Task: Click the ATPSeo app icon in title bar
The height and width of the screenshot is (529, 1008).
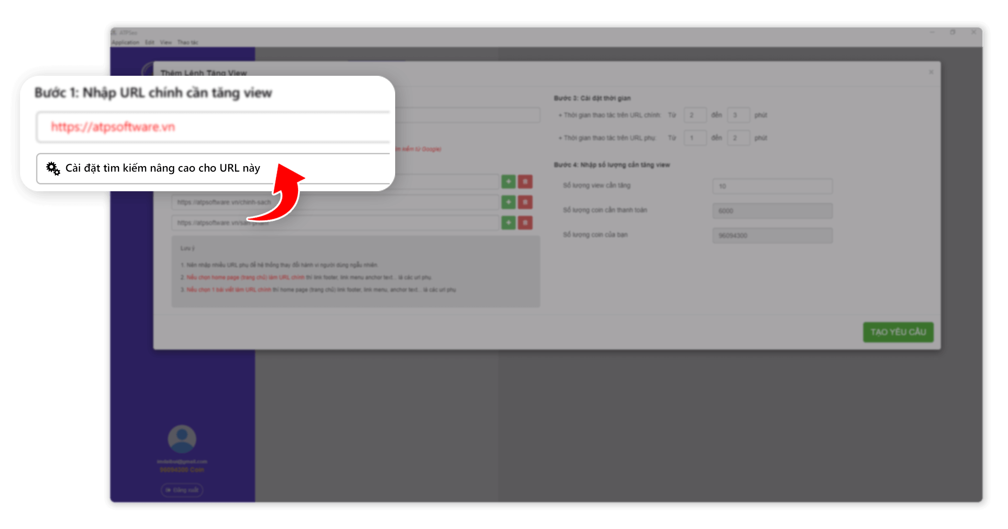Action: (114, 33)
